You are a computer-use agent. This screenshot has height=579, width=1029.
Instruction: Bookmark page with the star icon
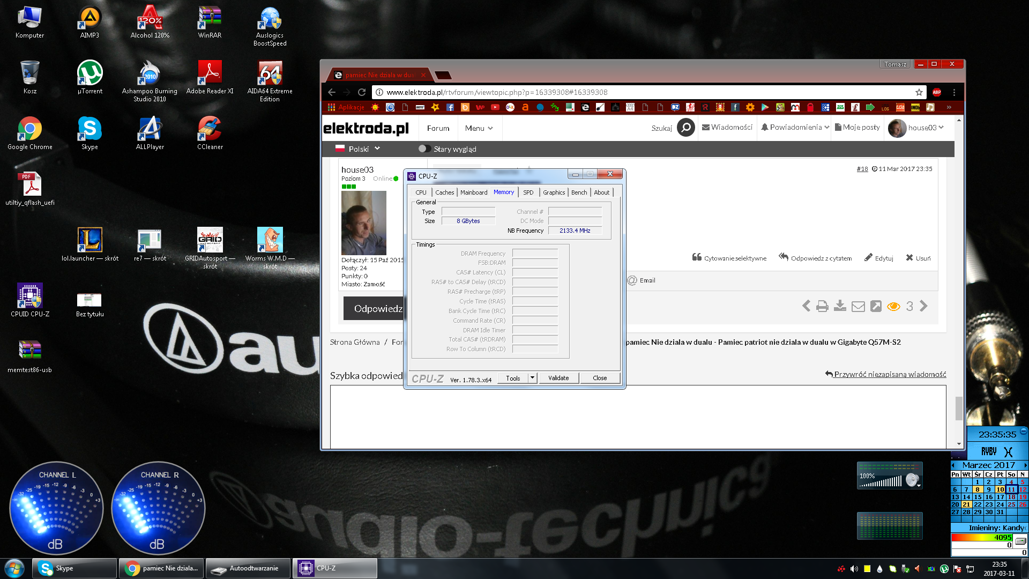point(919,92)
